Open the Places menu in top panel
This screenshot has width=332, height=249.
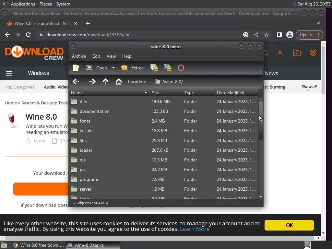pos(45,4)
